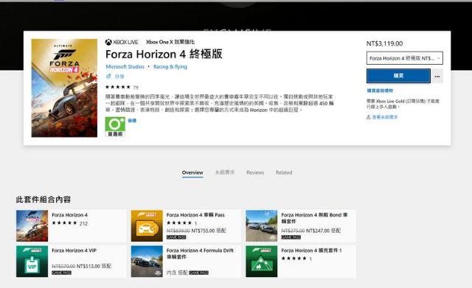Click the share icon under the title

(x=108, y=76)
